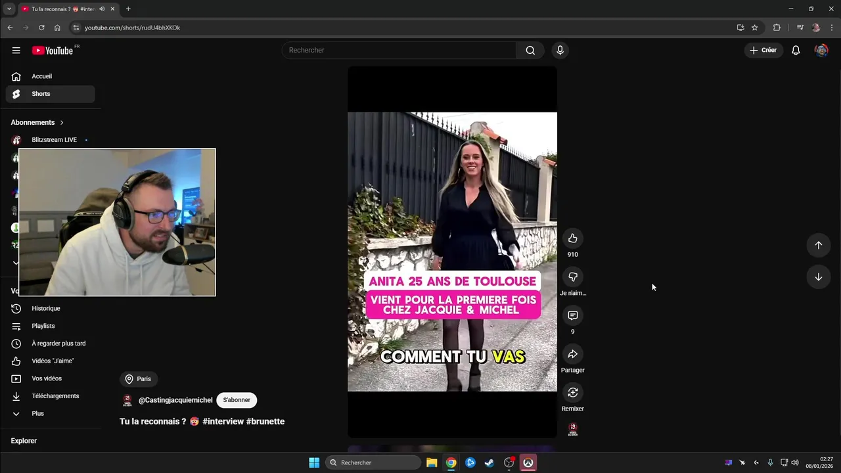Click the Explorer section heading
This screenshot has width=841, height=473.
tap(24, 441)
